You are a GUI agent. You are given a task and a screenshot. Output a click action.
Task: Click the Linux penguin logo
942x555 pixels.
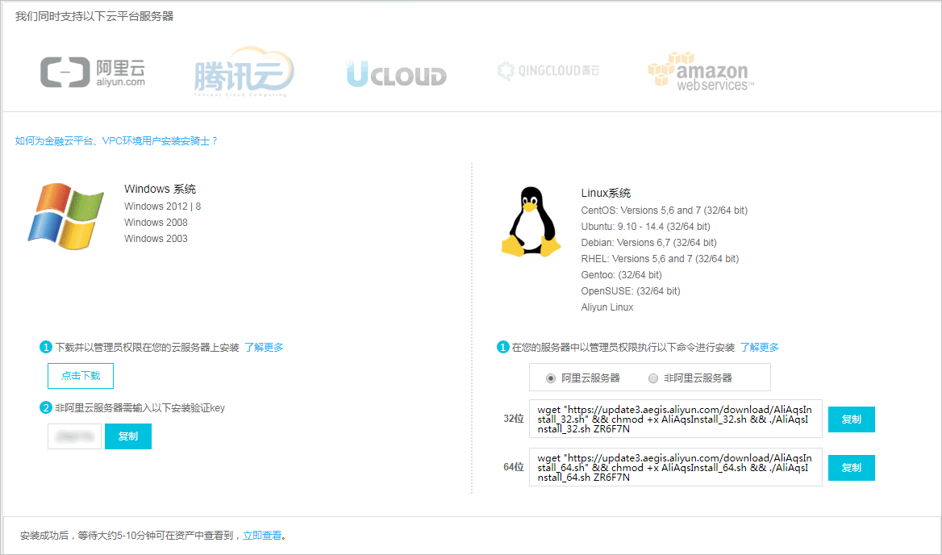pos(531,222)
